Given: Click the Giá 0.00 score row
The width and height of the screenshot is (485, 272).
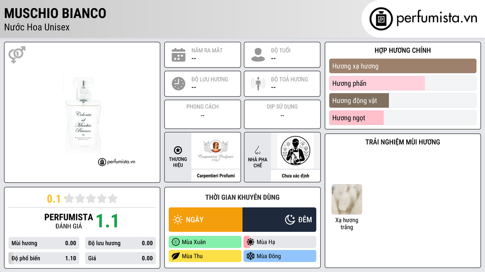Looking at the screenshot, I should [120, 258].
